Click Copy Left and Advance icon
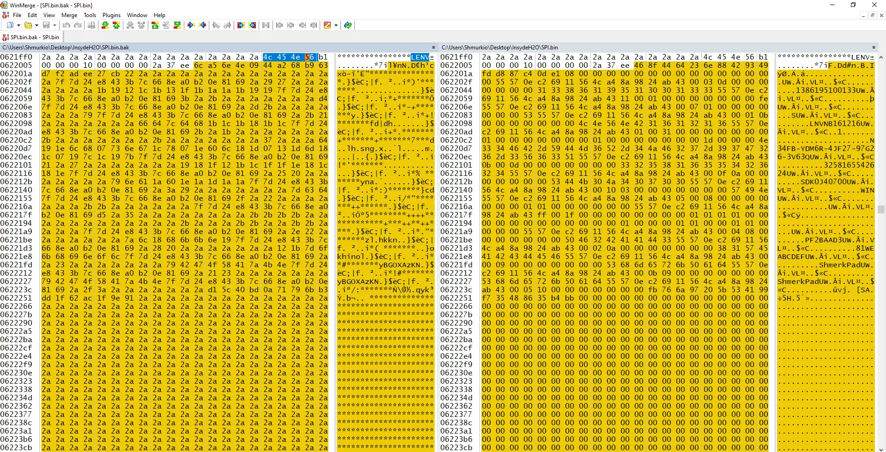Screen dimensions: 886x452 coord(227,25)
